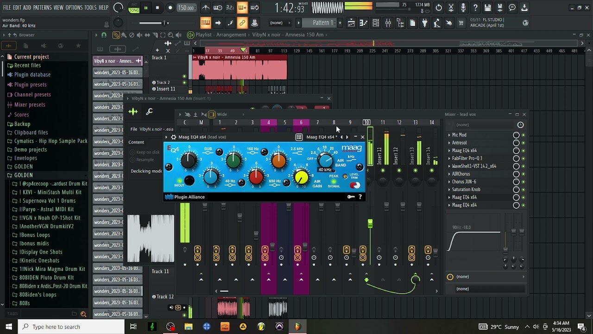Open the OPTIONS menu
The height and width of the screenshot is (334, 593).
(x=74, y=7)
